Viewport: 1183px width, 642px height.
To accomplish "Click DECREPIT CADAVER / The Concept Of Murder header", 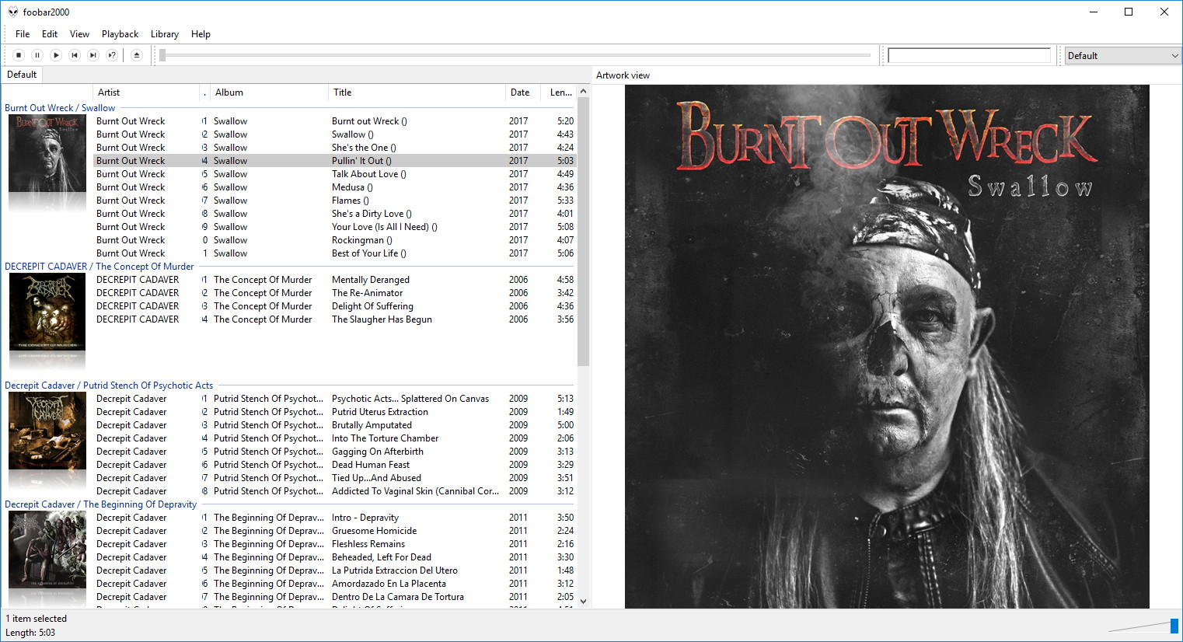I will pos(99,267).
